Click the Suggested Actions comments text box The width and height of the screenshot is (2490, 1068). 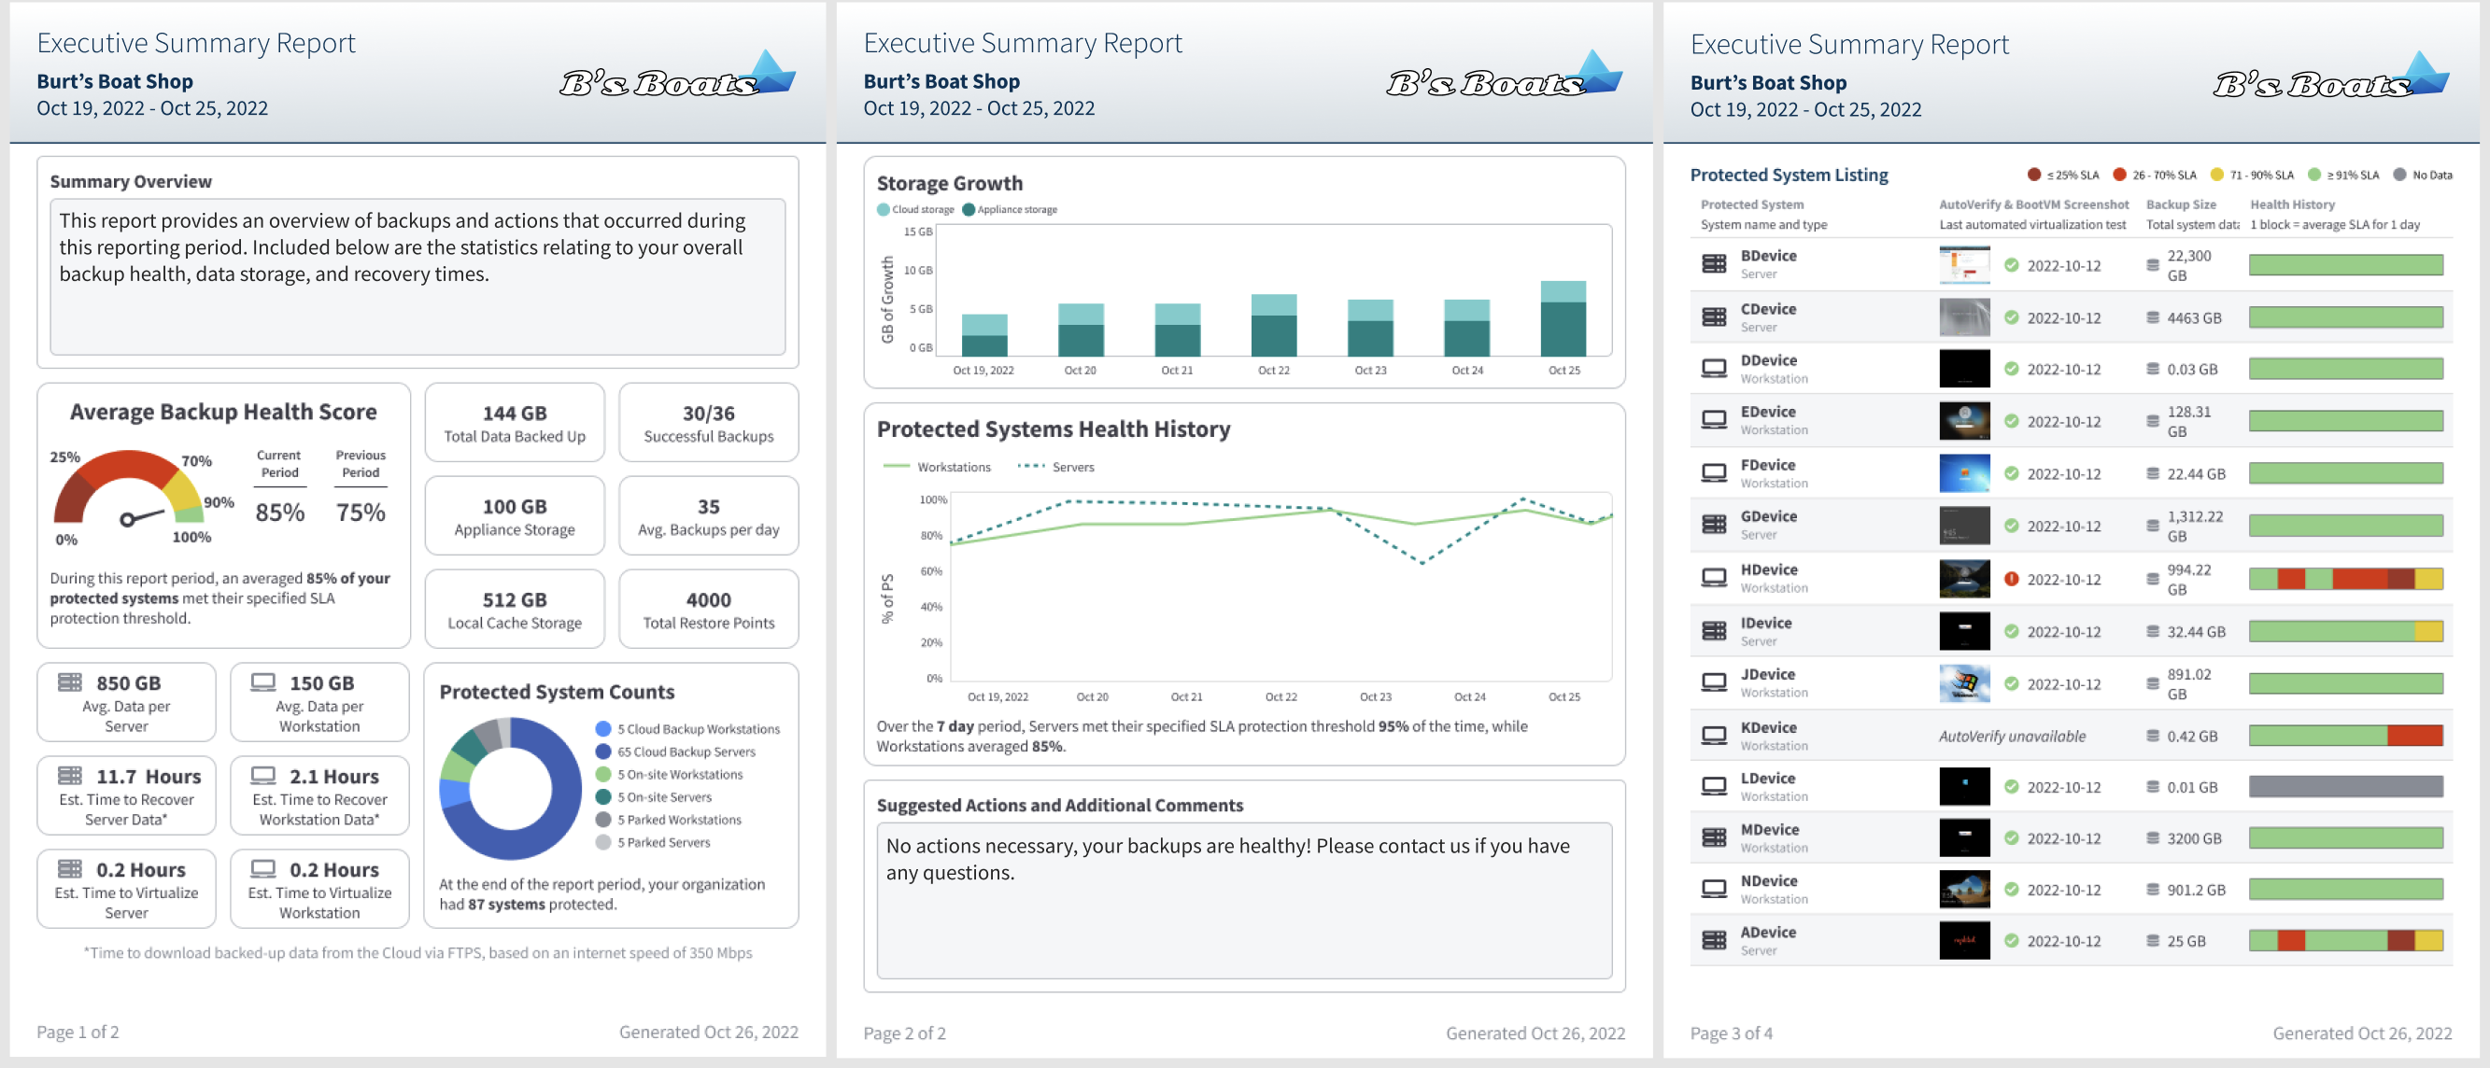point(1243,899)
